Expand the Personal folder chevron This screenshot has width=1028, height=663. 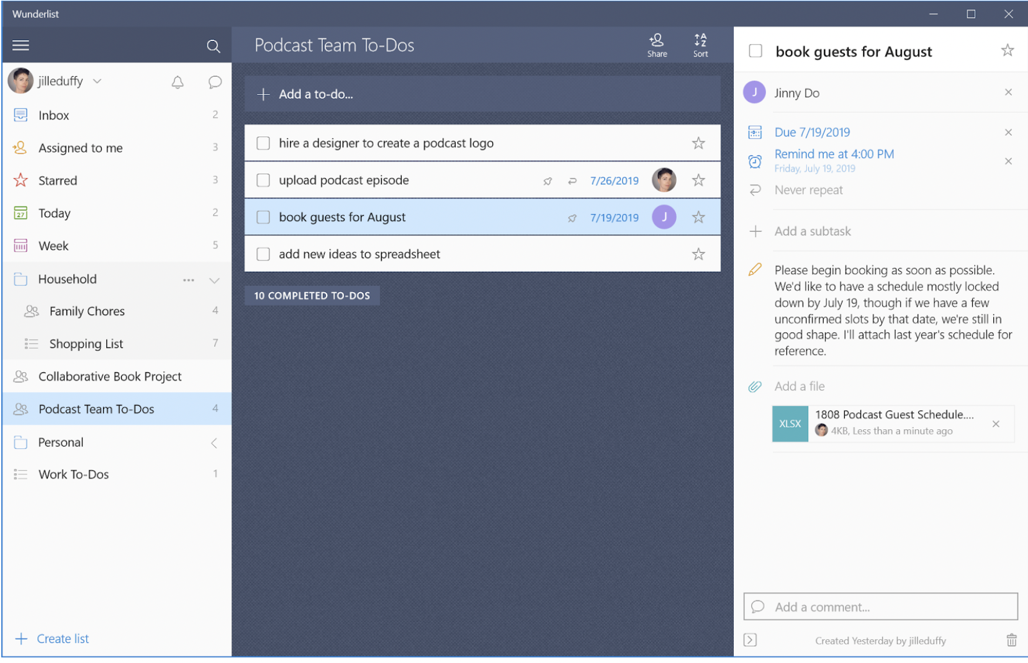tap(214, 443)
